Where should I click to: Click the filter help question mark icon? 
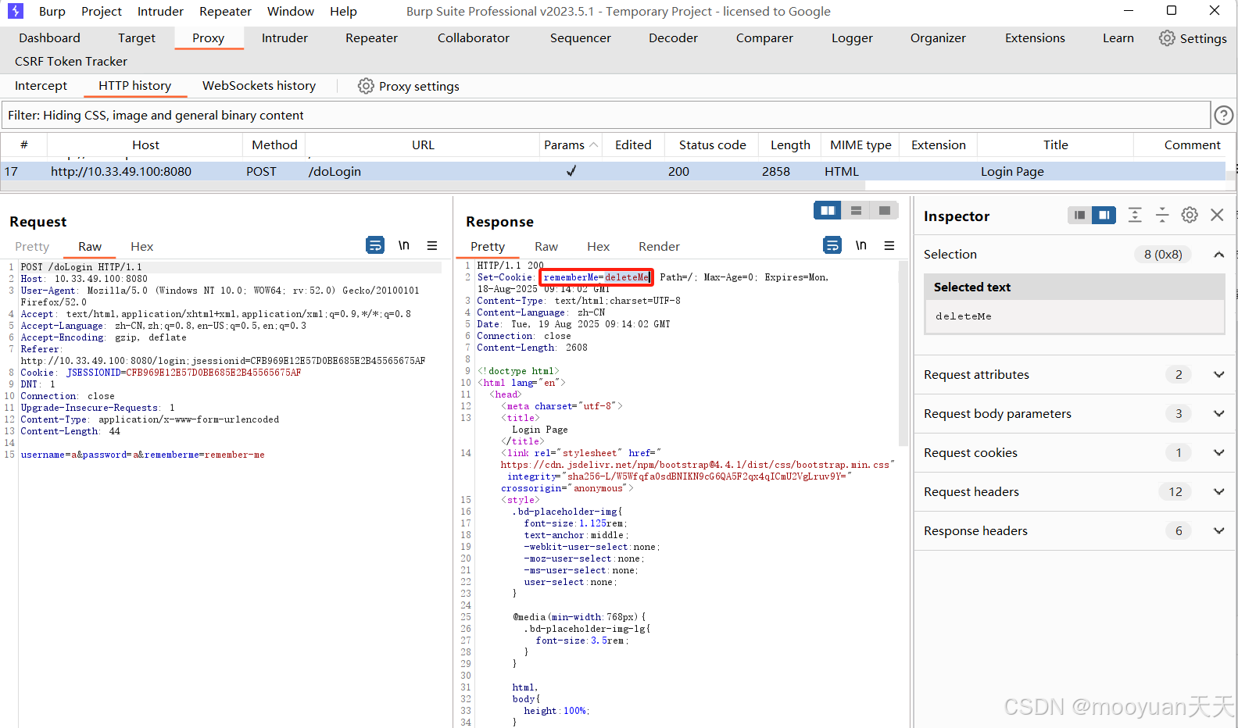point(1224,115)
